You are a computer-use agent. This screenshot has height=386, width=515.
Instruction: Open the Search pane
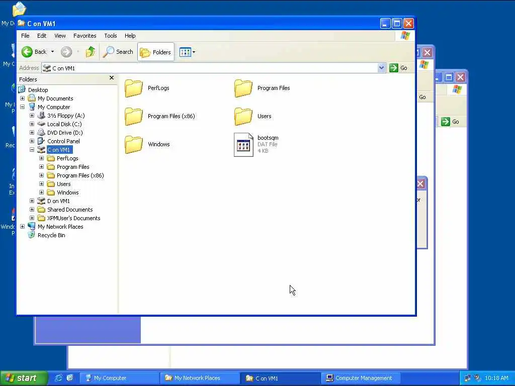(x=118, y=52)
